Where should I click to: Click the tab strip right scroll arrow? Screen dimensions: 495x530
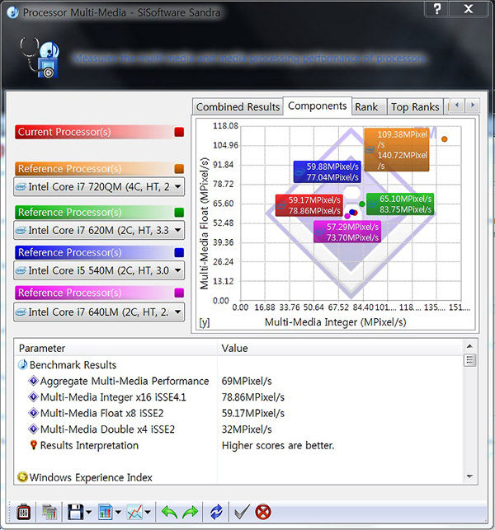point(473,106)
